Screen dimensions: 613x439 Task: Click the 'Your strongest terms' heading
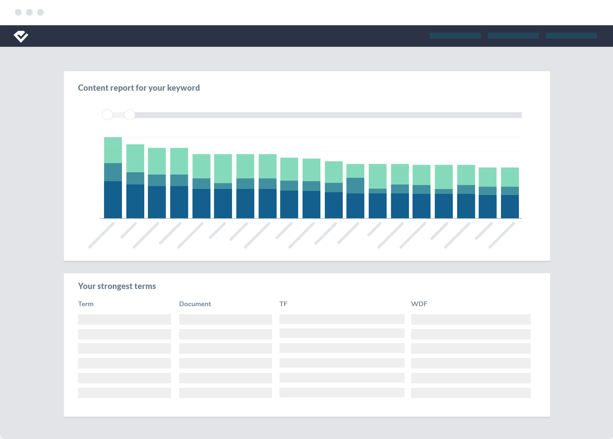(117, 286)
